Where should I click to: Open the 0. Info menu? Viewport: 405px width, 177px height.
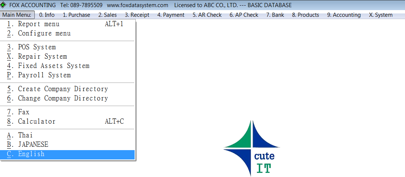pos(47,15)
